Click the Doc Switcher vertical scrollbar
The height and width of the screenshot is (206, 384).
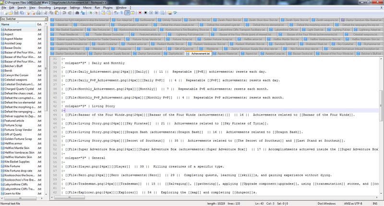[46, 69]
